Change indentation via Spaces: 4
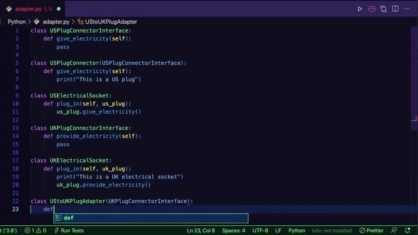Screen dimensions: 418x235 click(234, 230)
